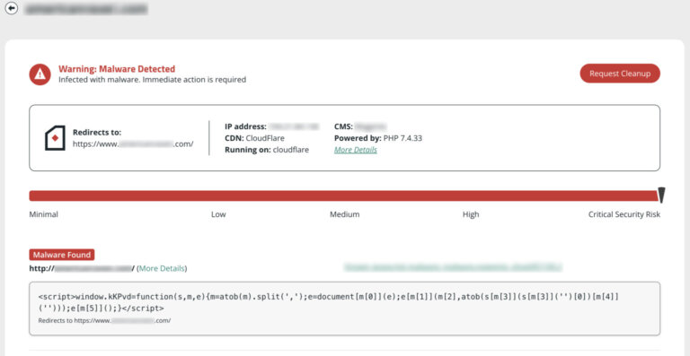Viewport: 690px width, 356px height.
Task: Click the Redirects to URL in info box
Action: click(133, 143)
